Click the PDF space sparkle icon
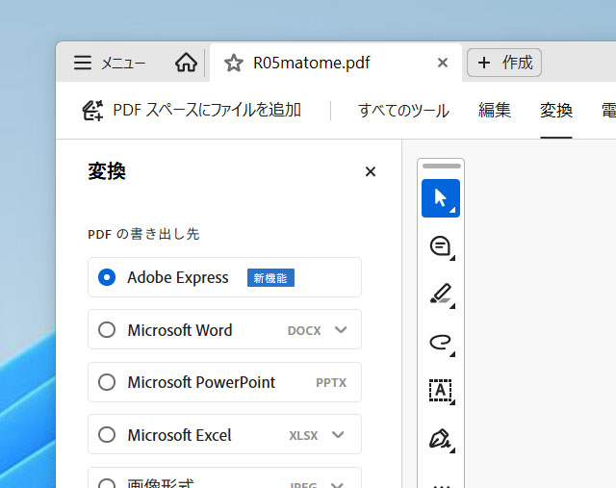Screen dimensions: 616x488 [x=93, y=111]
